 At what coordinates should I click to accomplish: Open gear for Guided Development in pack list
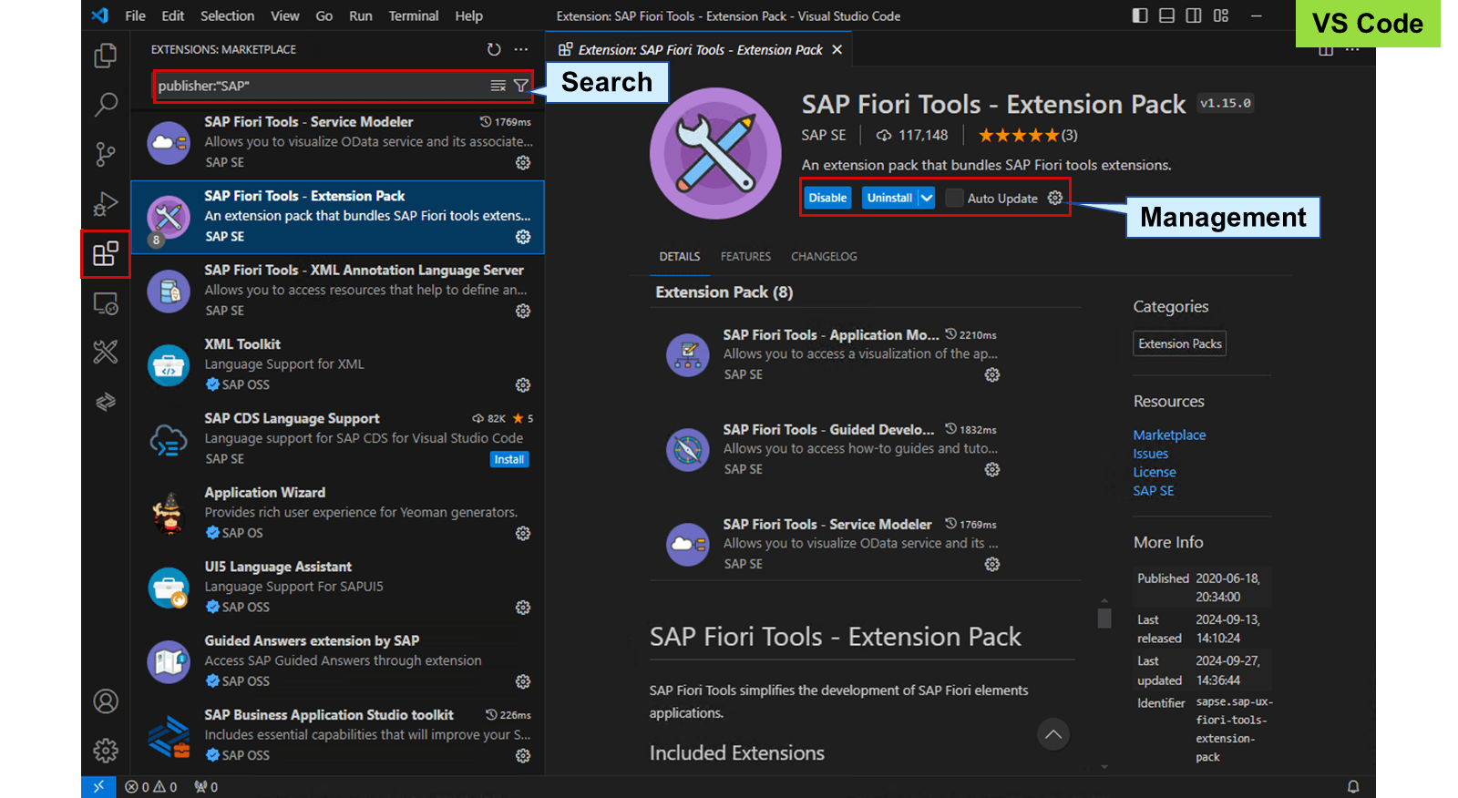[992, 469]
